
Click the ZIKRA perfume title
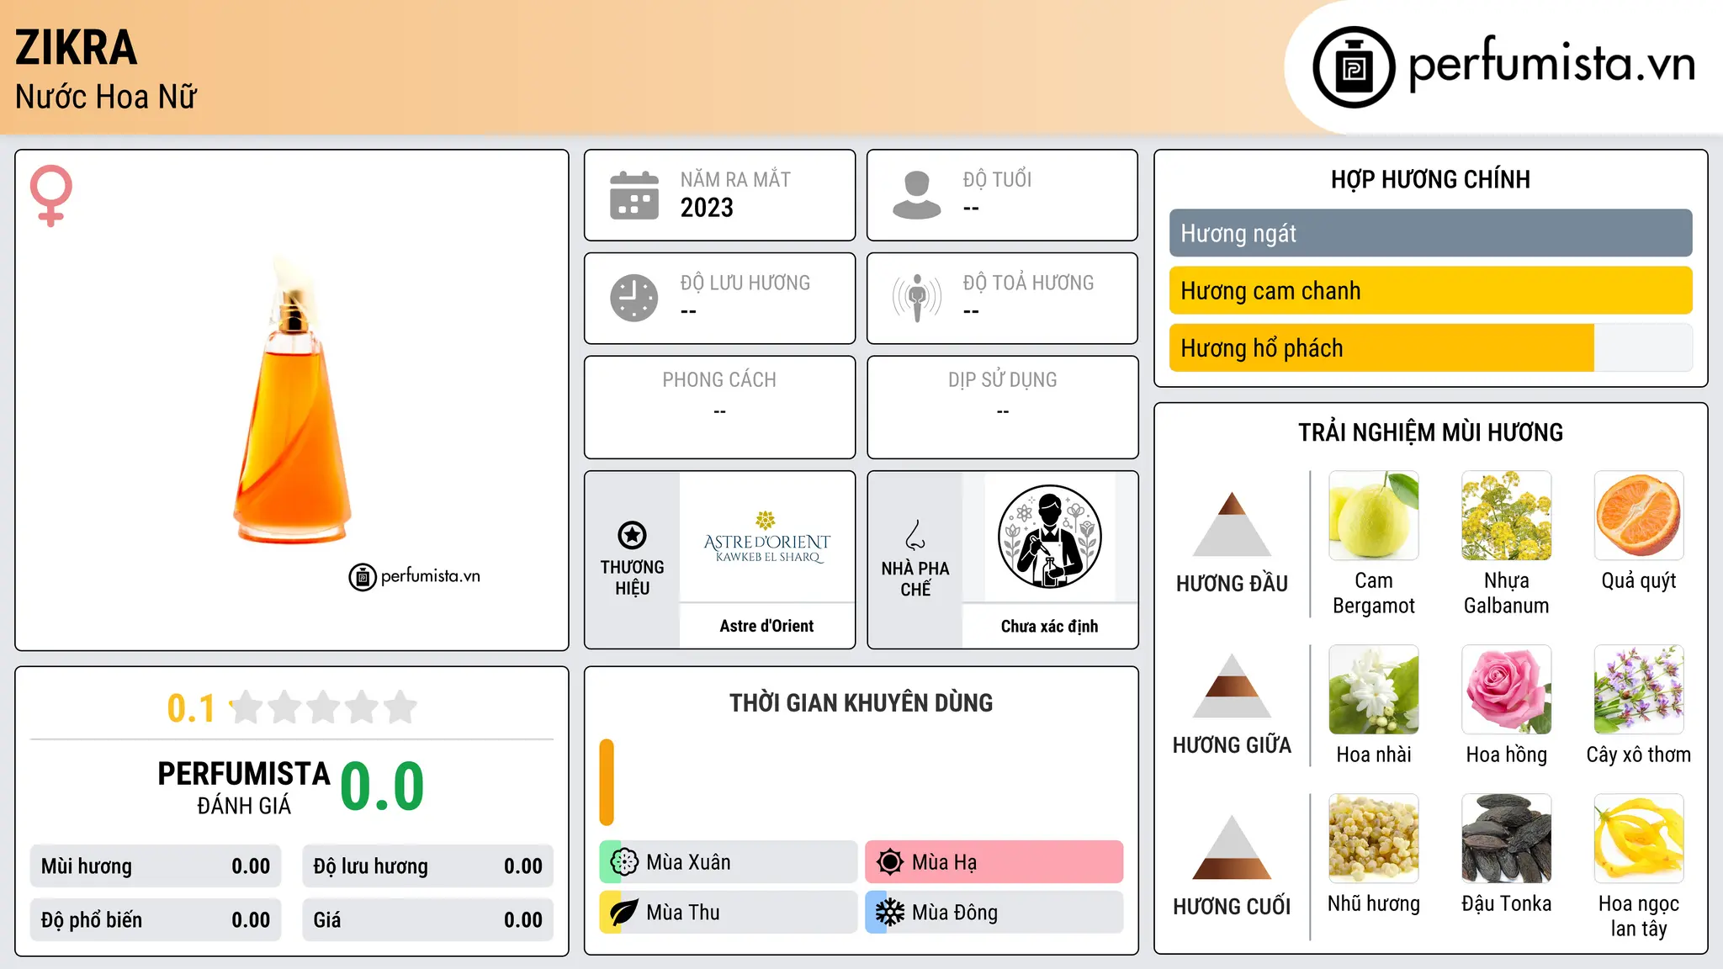tap(76, 47)
